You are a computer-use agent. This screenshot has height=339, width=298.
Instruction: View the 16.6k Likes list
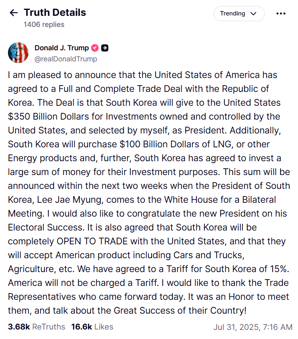click(92, 327)
